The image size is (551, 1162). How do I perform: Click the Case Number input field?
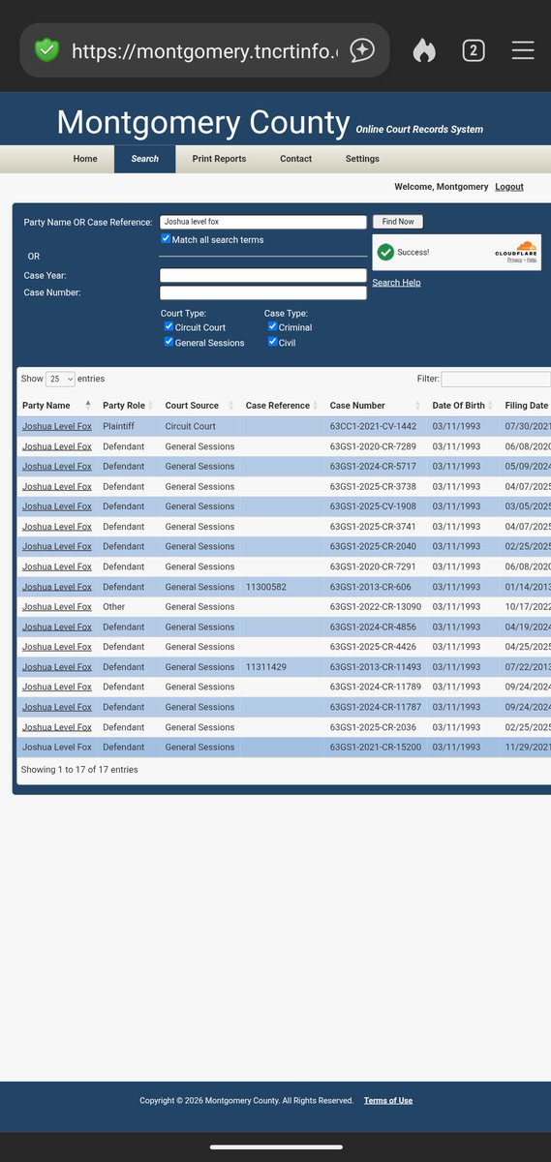[x=263, y=292]
